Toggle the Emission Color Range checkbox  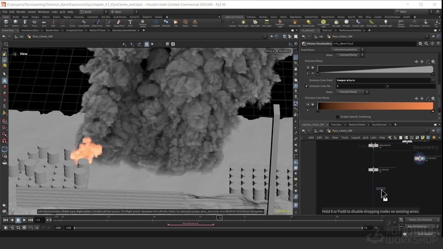[x=307, y=86]
